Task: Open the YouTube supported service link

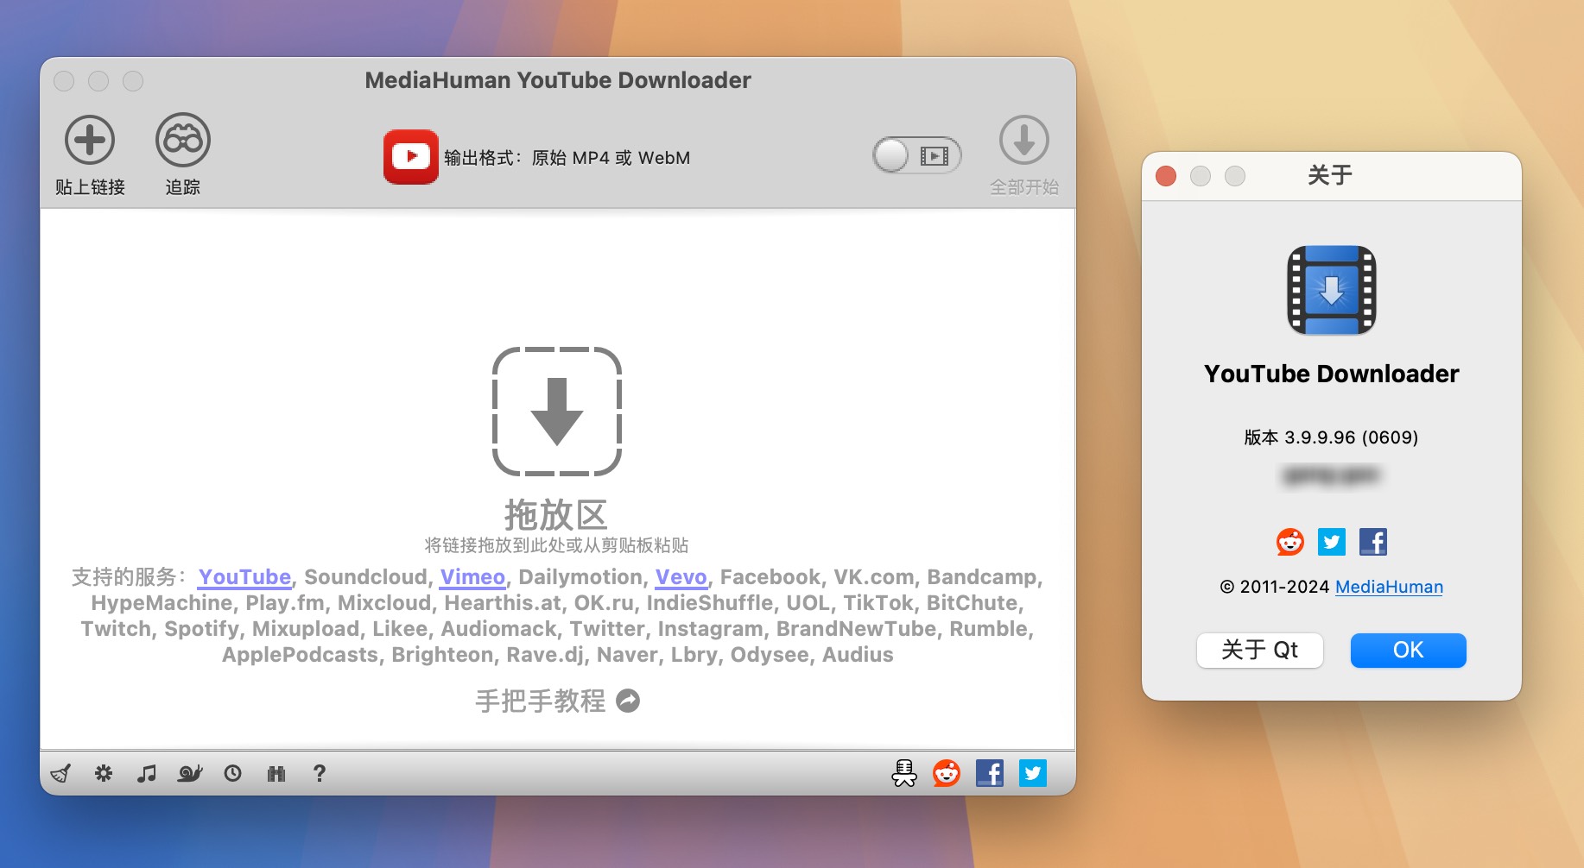Action: coord(244,576)
